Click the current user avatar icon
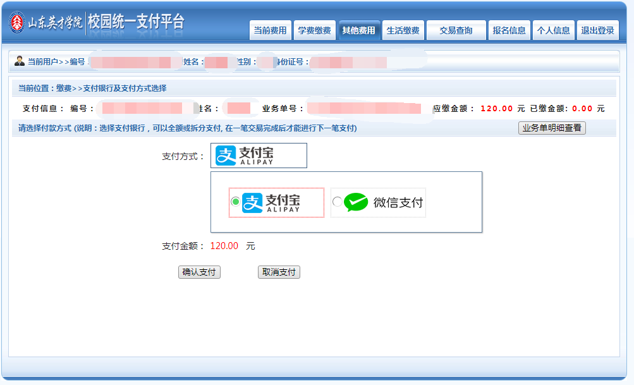The image size is (634, 385). pyautogui.click(x=19, y=61)
